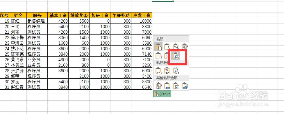Select the 午餐补助 header cell
This screenshot has height=114, width=284.
[121, 15]
